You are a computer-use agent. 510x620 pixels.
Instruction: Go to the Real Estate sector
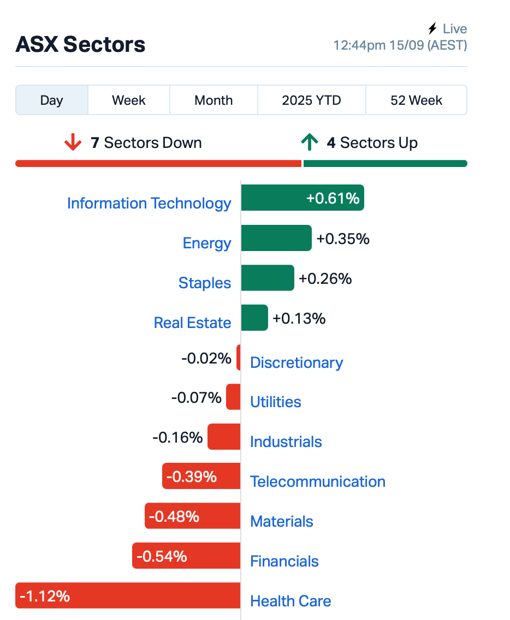point(192,323)
